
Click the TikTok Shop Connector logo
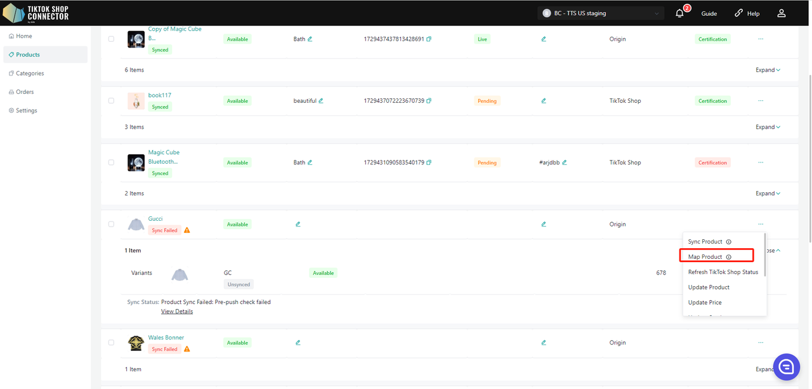tap(36, 13)
